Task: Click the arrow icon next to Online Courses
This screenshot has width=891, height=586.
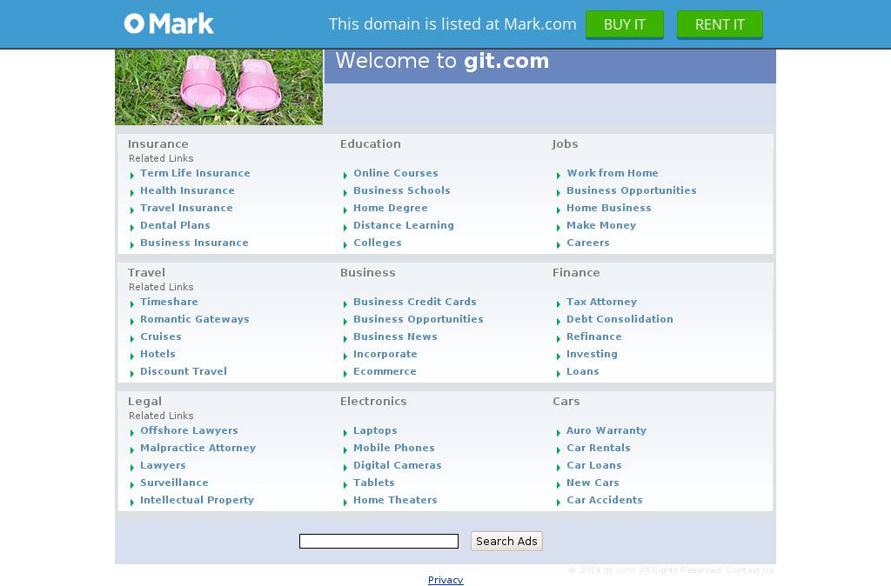Action: (345, 175)
